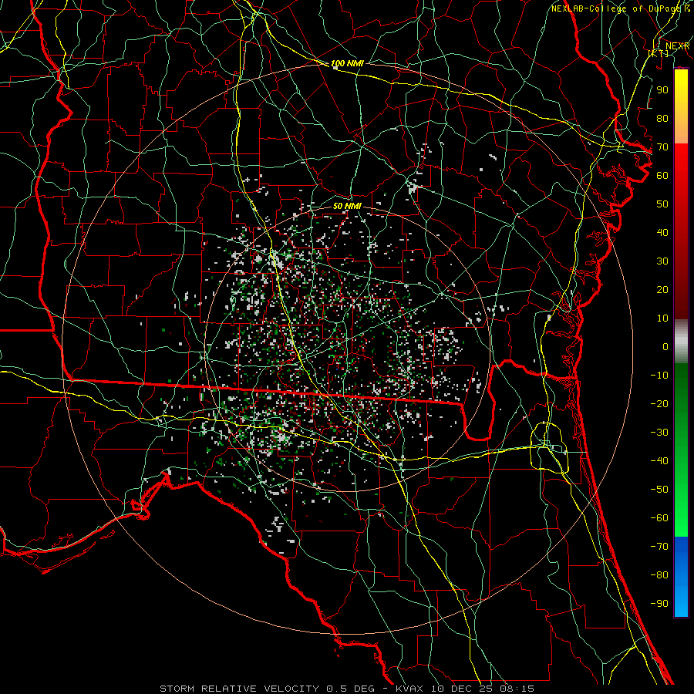The height and width of the screenshot is (694, 694).
Task: Click the -90 value on the velocity scale
Action: pyautogui.click(x=659, y=603)
